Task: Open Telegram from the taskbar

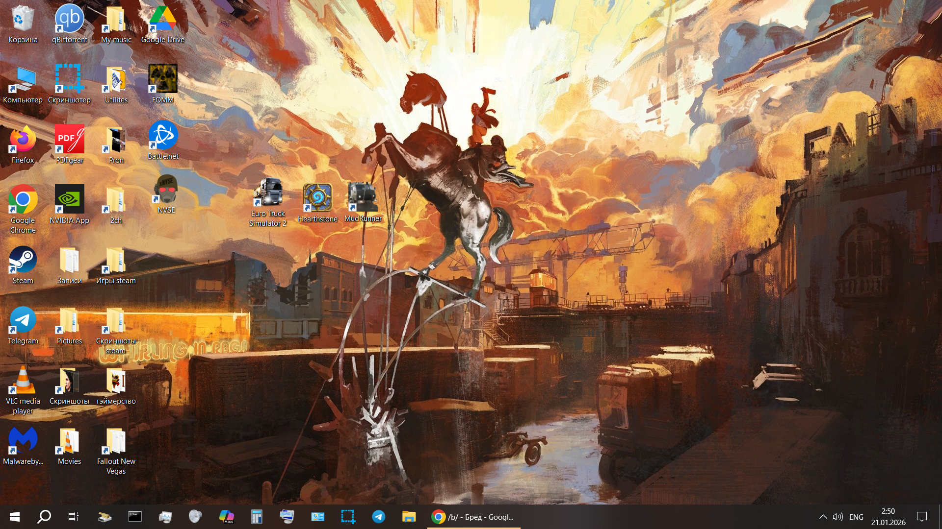Action: point(378,517)
